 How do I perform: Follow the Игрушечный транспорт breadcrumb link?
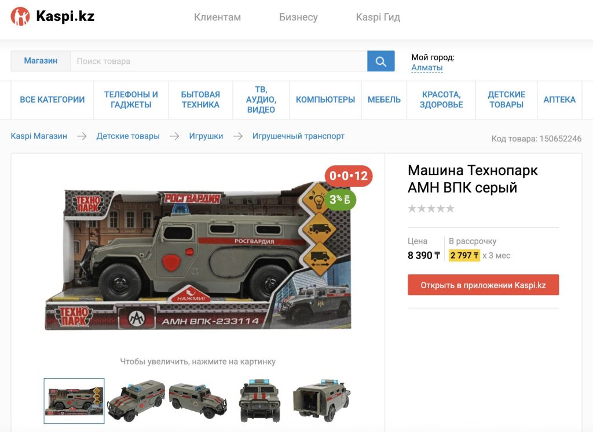tap(298, 136)
